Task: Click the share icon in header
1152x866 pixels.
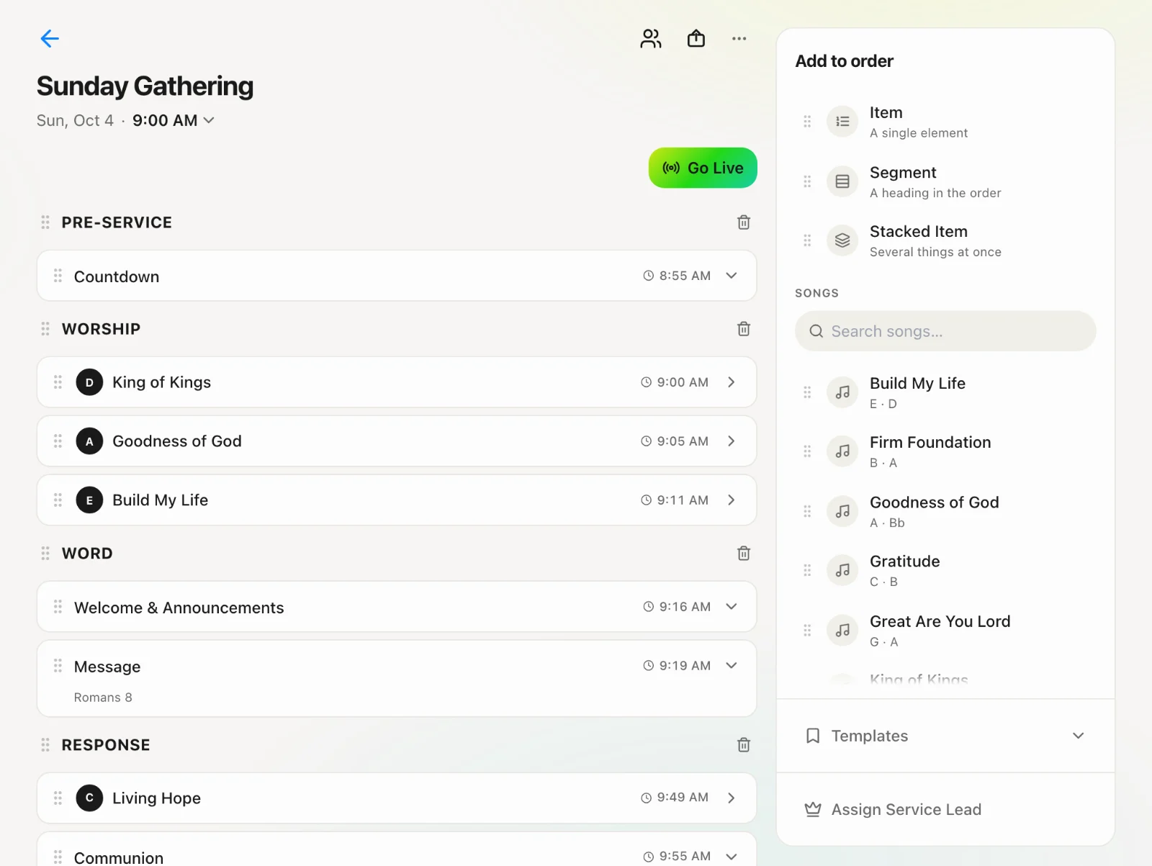Action: [x=696, y=38]
